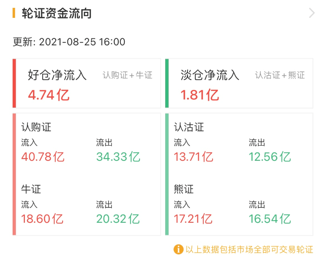
Task: Tap the 认沽证+熊证 label
Action: pyautogui.click(x=279, y=75)
